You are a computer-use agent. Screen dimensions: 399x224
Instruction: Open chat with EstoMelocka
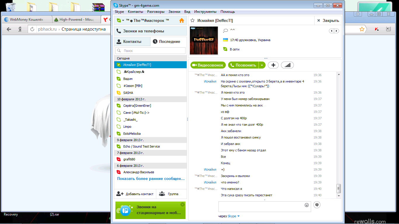pos(150,134)
